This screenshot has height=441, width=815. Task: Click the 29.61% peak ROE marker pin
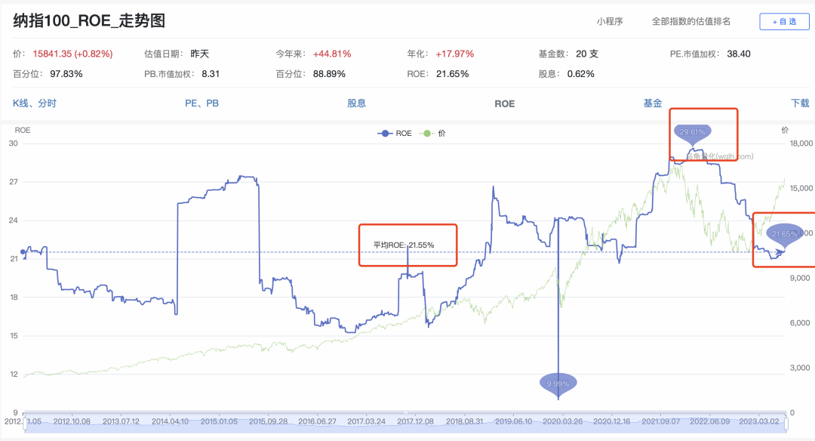click(x=692, y=133)
